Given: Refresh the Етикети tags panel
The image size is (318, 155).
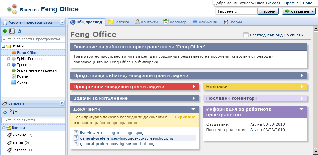Looking at the screenshot, I should point(5,112).
